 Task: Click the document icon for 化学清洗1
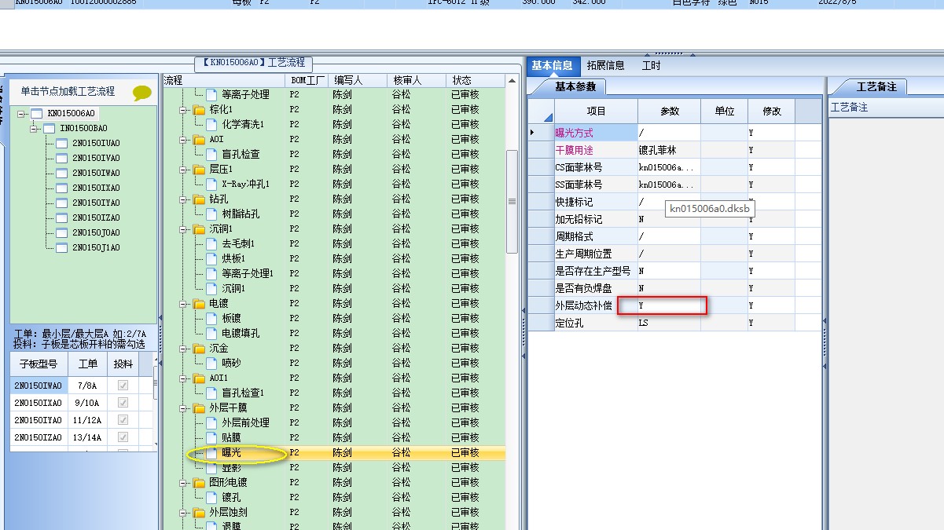point(211,124)
